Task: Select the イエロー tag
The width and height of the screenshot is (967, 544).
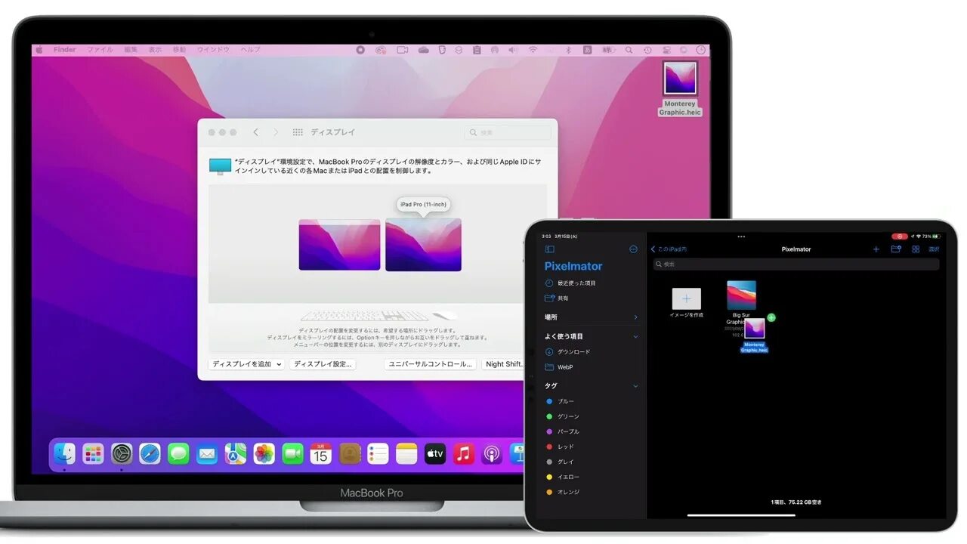Action: [563, 477]
